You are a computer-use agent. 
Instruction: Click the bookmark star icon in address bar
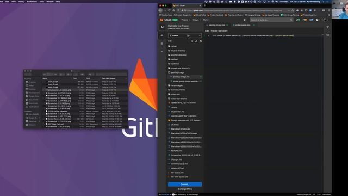(293, 10)
